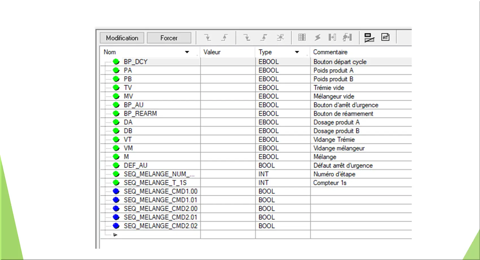
Task: Click the green status icon of PA row
Action: point(116,70)
